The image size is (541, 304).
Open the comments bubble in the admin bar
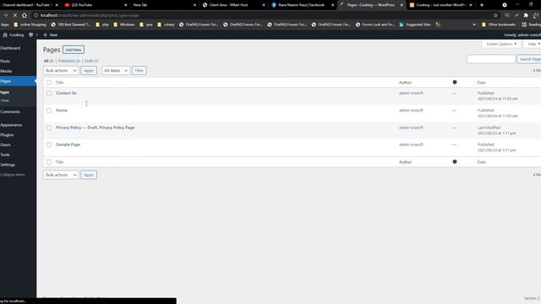click(30, 35)
